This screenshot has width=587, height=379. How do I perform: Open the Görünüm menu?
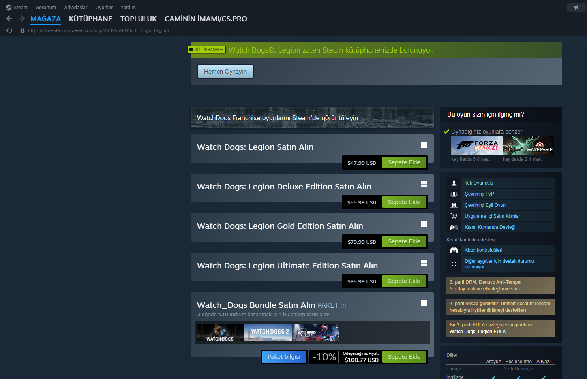(46, 8)
